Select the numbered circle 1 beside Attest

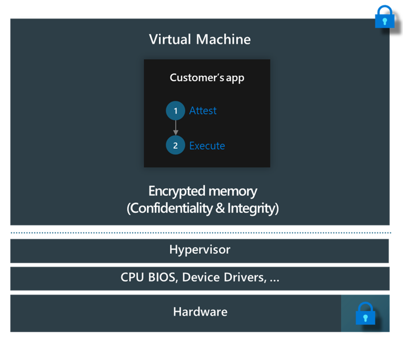tap(175, 110)
